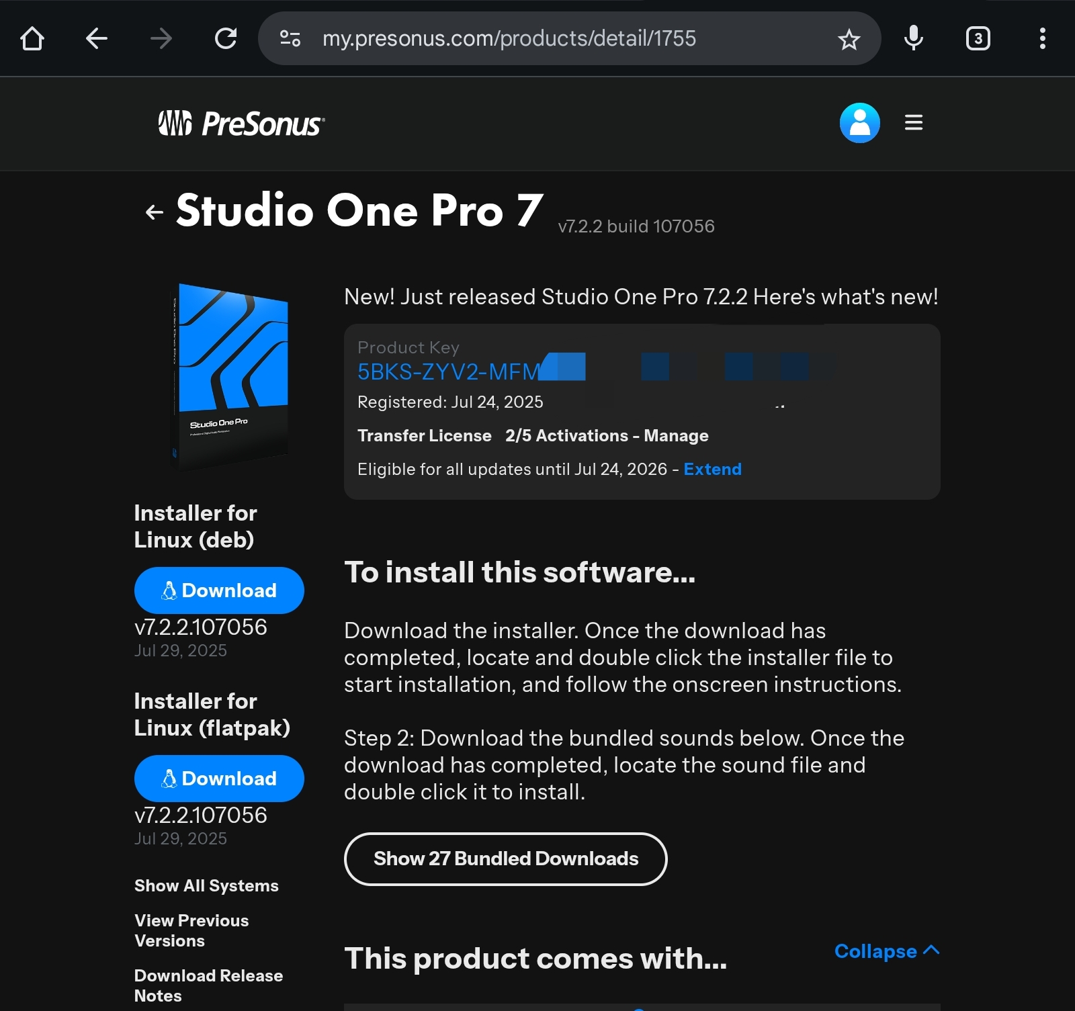
Task: Click the PreSonus logo
Action: pos(241,124)
